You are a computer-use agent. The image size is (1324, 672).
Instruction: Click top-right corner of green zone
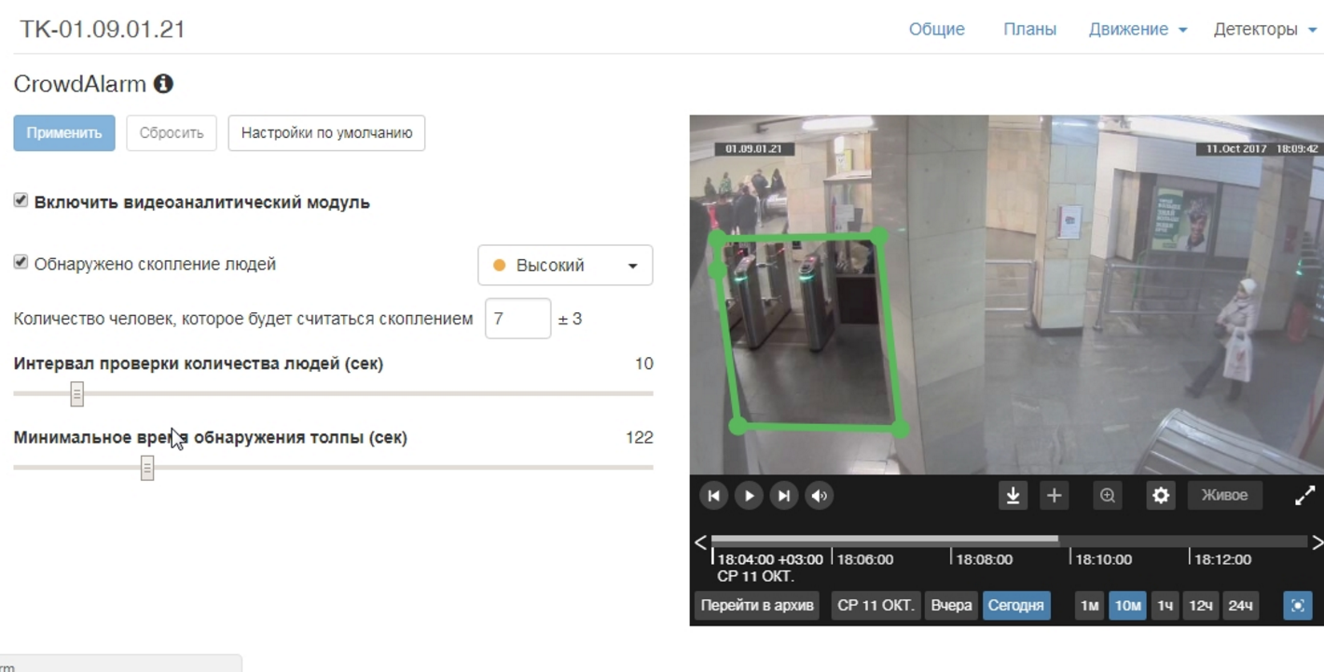point(878,237)
